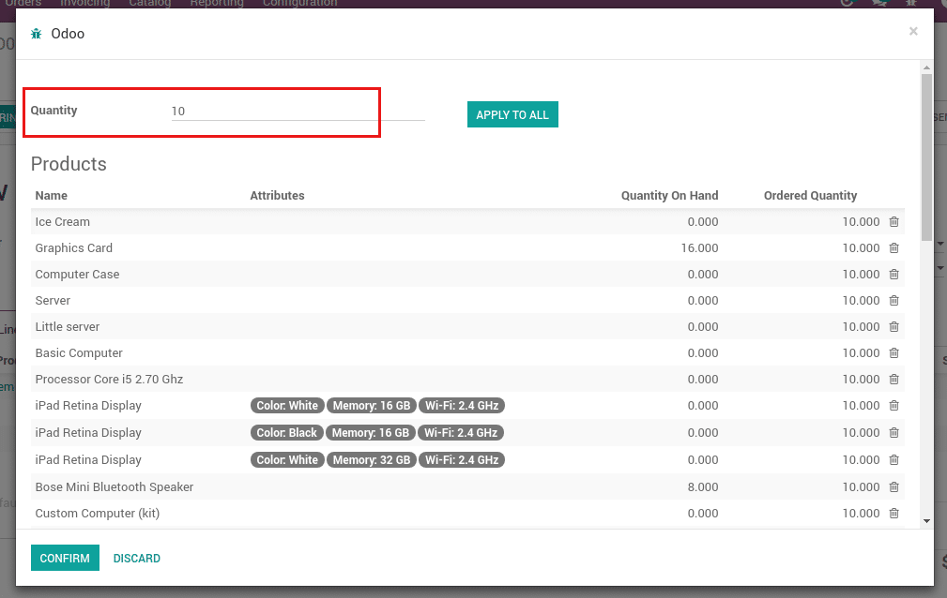Delete iPad Retina Display White 32 GB row
The image size is (947, 598).
pos(894,460)
